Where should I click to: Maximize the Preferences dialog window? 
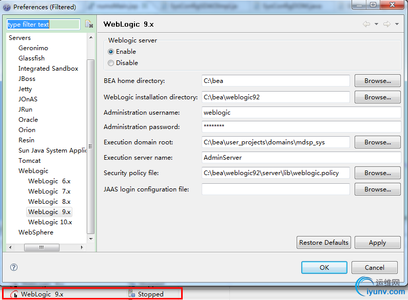(373, 5)
